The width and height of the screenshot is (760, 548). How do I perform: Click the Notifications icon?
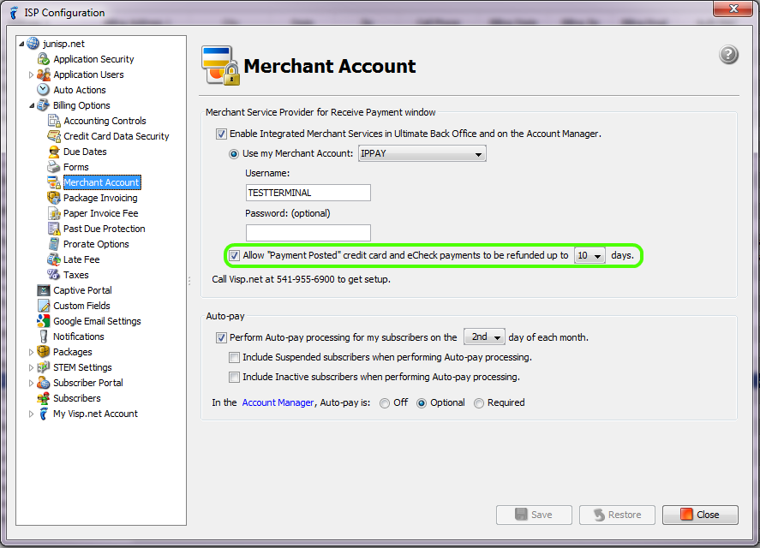[x=44, y=337]
